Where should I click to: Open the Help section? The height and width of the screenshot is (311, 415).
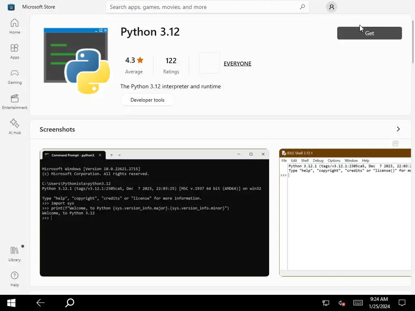click(x=15, y=279)
